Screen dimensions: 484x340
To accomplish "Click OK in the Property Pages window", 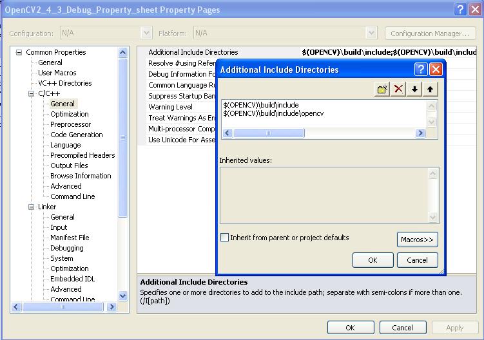I will coord(351,327).
